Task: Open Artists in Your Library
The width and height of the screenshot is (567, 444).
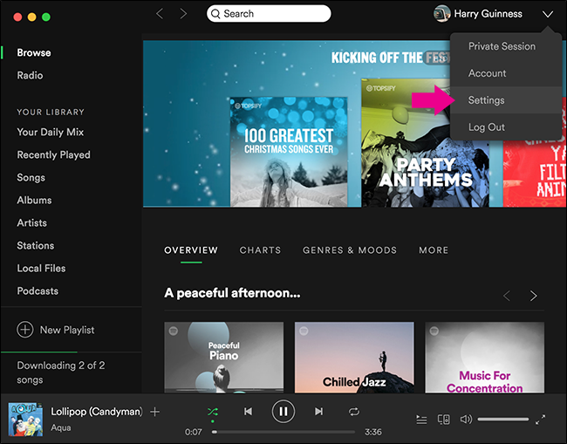Action: (31, 223)
